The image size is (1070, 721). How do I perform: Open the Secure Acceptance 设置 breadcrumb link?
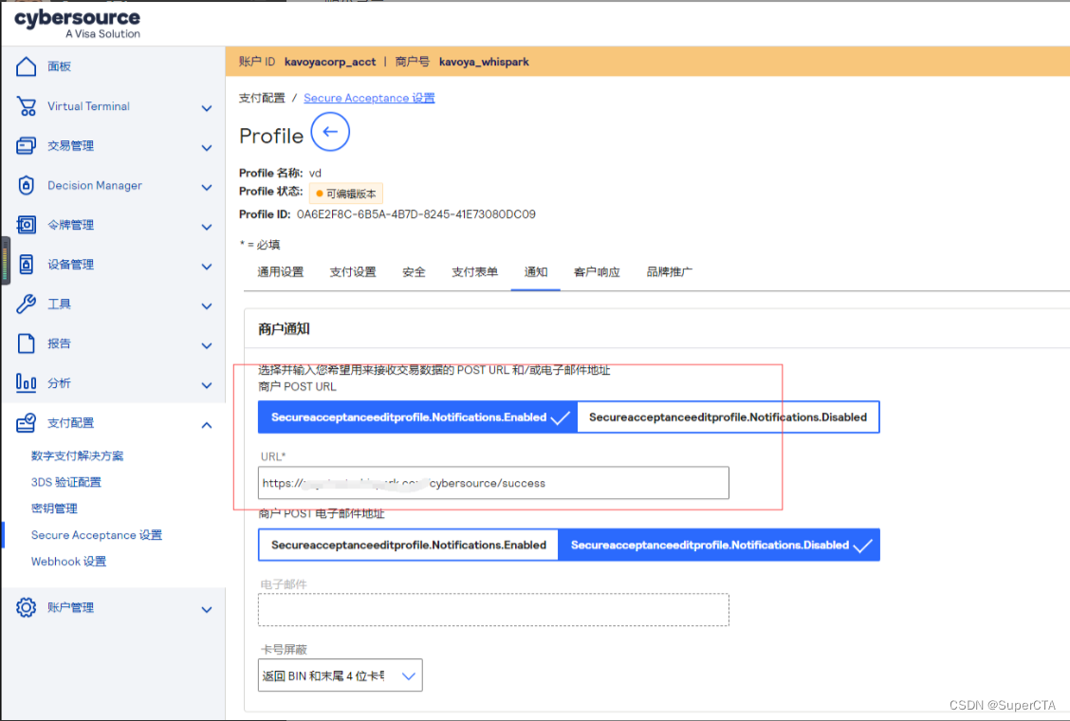click(x=369, y=98)
